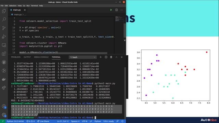Open the Selection menu
This screenshot has width=219, height=123.
tap(13, 6)
